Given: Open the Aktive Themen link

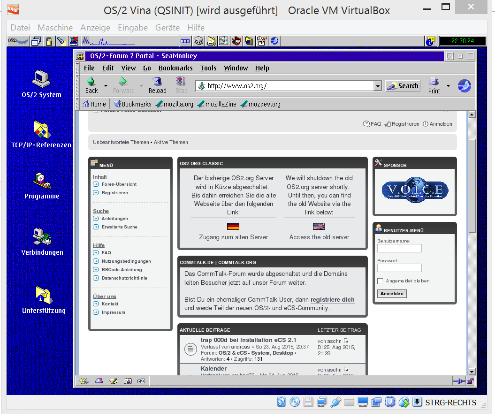Looking at the screenshot, I should pyautogui.click(x=171, y=143).
